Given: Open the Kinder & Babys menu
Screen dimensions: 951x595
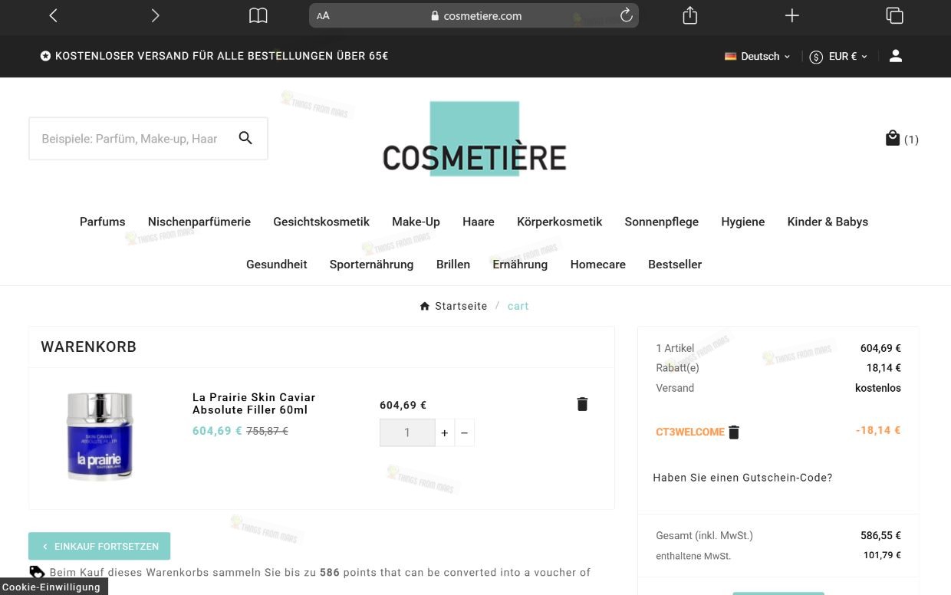Looking at the screenshot, I should click(828, 222).
